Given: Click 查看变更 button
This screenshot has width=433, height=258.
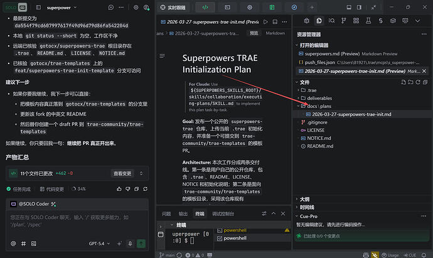Looking at the screenshot, I should 122,173.
